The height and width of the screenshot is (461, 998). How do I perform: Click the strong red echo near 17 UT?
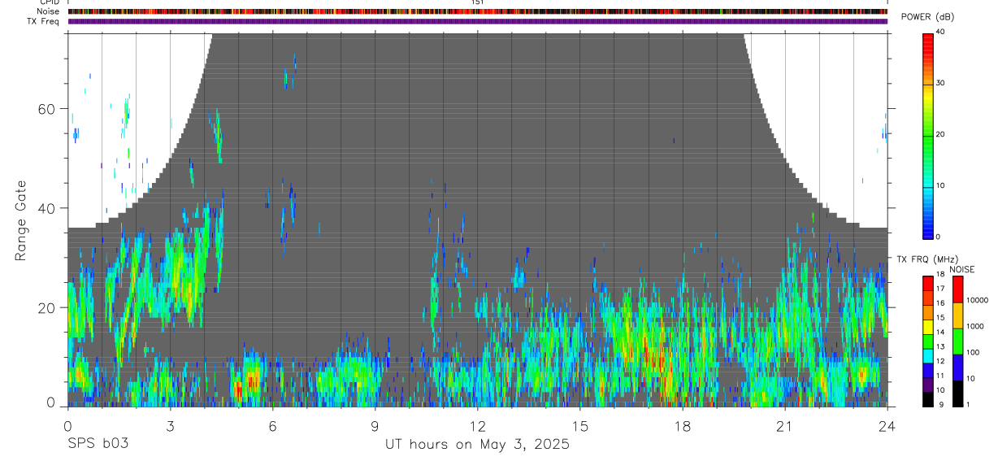[x=648, y=350]
